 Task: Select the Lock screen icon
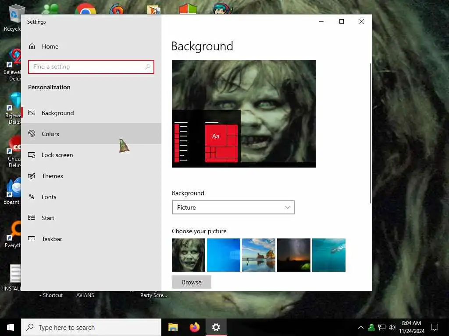(32, 155)
